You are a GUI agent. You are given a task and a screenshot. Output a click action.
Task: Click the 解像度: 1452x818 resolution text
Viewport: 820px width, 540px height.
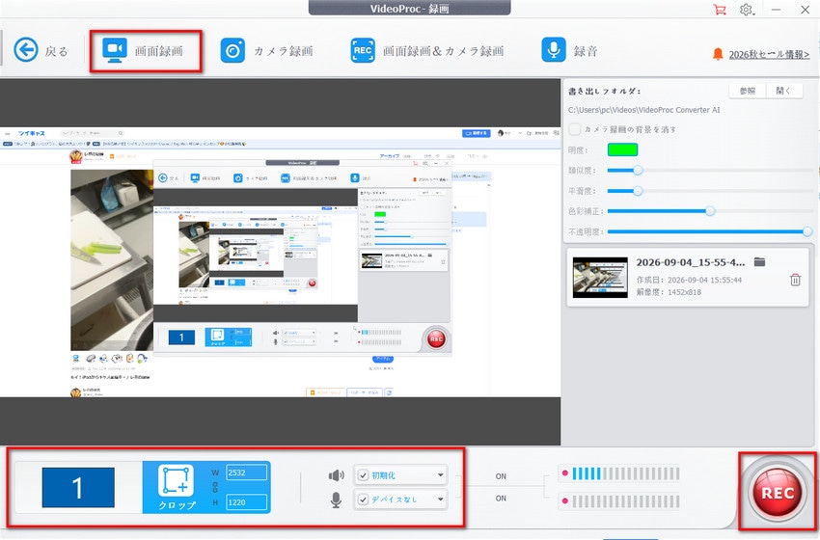[x=669, y=292]
